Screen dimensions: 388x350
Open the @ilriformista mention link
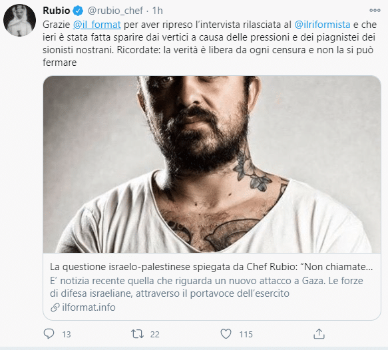(322, 25)
